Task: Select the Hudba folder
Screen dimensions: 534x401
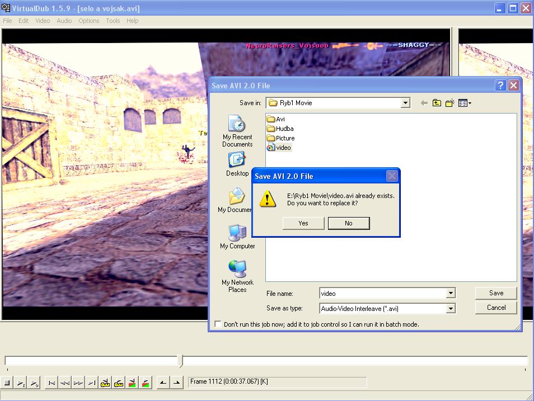Action: coord(280,129)
